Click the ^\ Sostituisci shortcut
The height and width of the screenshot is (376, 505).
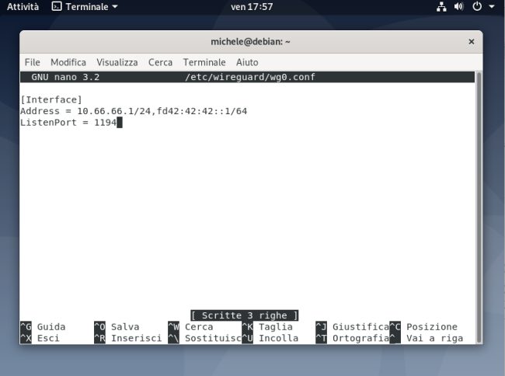point(204,338)
